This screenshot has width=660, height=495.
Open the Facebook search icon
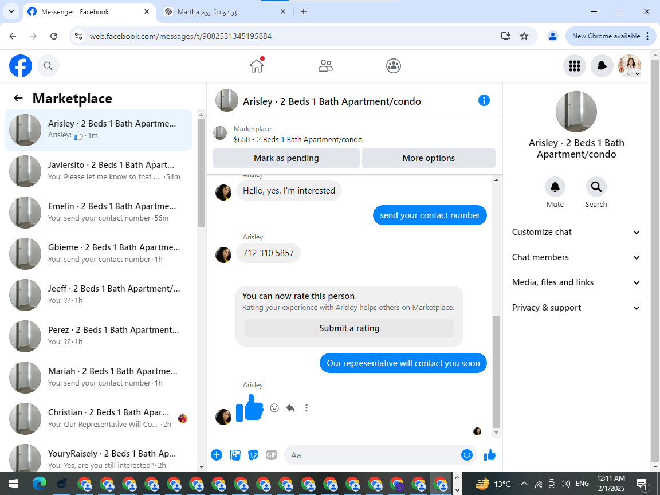(48, 66)
